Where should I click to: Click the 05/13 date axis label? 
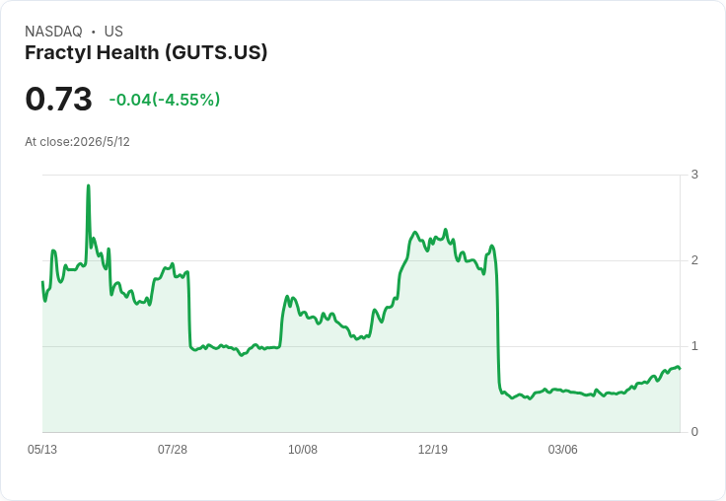[42, 450]
